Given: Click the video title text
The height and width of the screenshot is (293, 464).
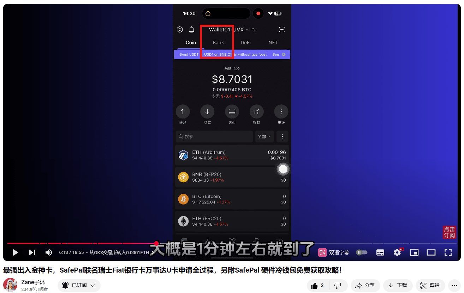Looking at the screenshot, I should 172,270.
